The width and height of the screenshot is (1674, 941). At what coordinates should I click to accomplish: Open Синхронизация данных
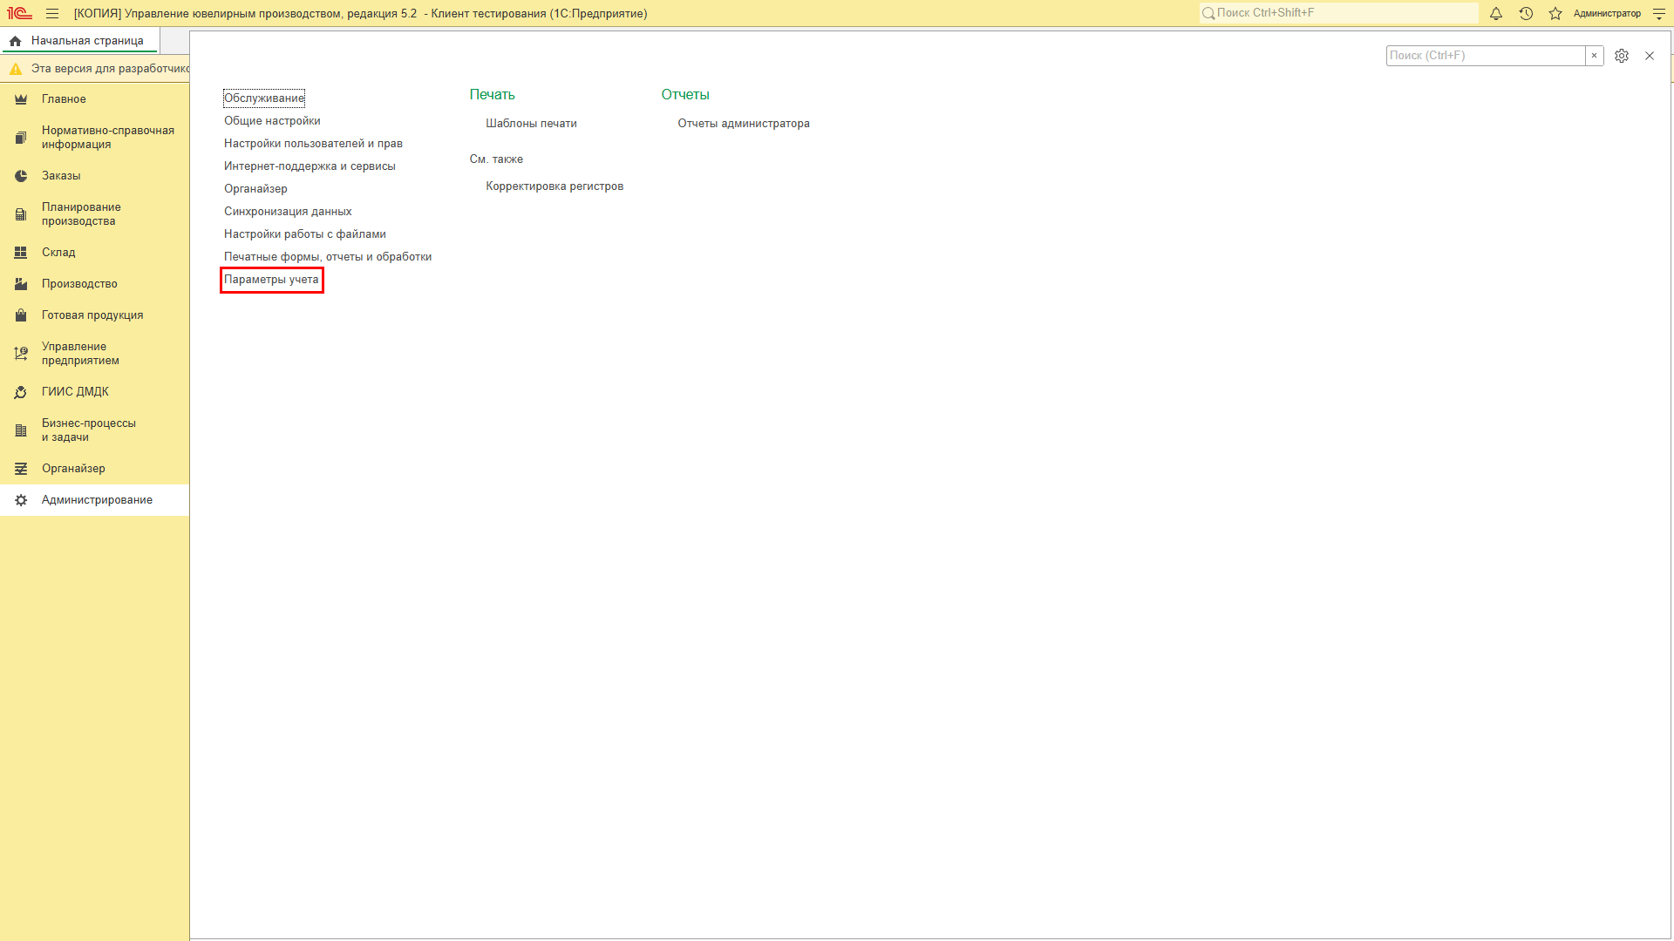pos(288,212)
